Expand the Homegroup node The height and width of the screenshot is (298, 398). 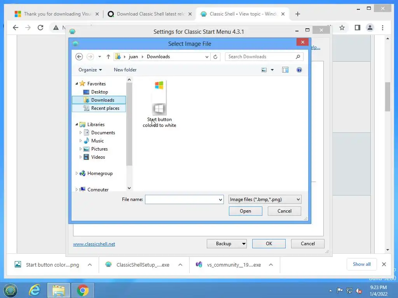tap(77, 173)
